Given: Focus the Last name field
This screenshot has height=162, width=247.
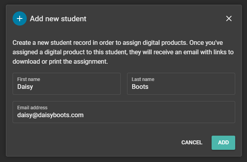Looking at the screenshot, I should pyautogui.click(x=181, y=84).
